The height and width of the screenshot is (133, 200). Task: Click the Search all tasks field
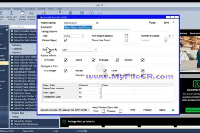(23, 27)
